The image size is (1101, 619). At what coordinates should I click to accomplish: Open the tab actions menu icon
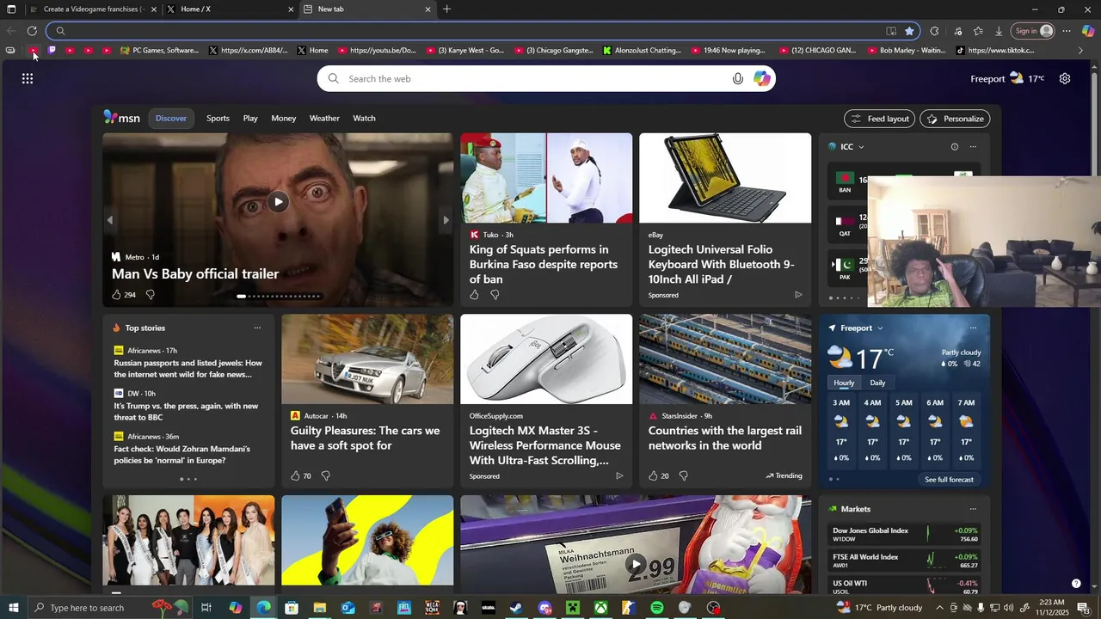(x=11, y=9)
